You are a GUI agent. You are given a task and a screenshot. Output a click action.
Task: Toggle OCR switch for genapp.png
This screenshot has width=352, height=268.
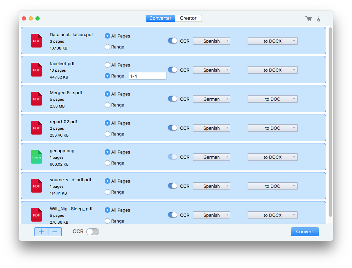tap(173, 157)
